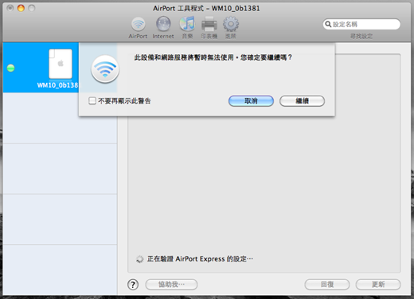Click the 繼續 continue button
This screenshot has width=414, height=299.
[x=302, y=101]
